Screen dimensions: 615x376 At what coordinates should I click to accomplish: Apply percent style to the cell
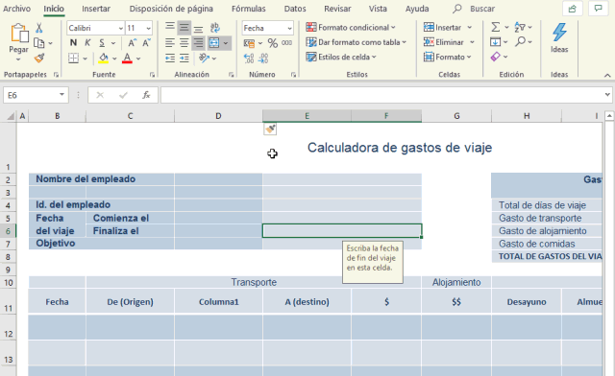point(273,43)
